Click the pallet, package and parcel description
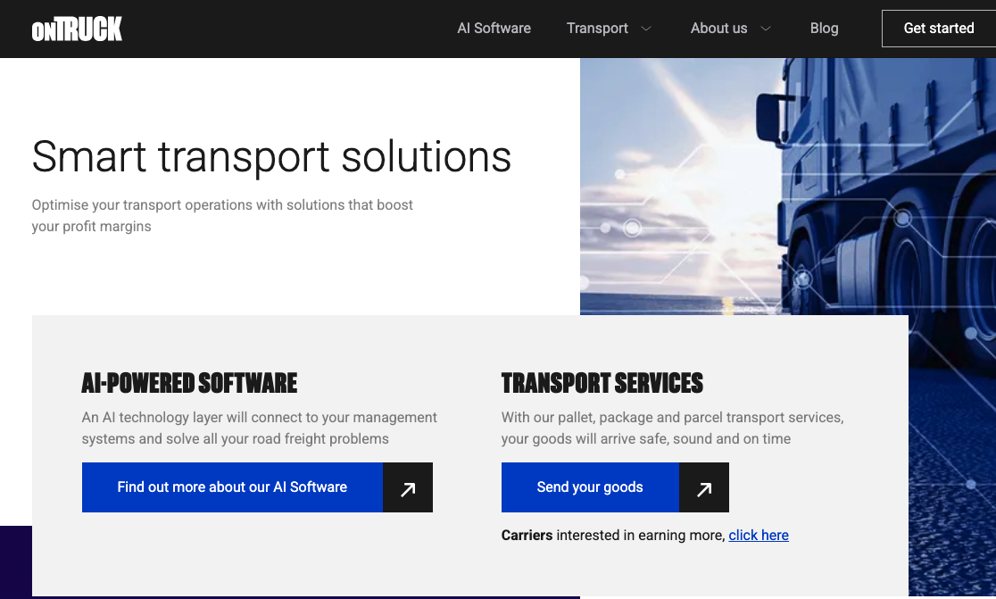The image size is (996, 599). point(673,428)
